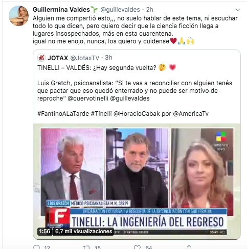Open Guillermina Valdes display name link

(61, 10)
